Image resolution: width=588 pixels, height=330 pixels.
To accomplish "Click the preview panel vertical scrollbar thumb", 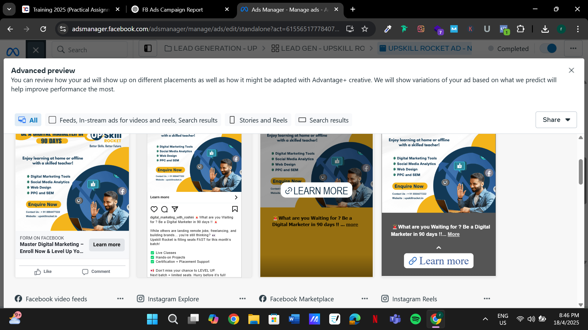I will [581, 171].
